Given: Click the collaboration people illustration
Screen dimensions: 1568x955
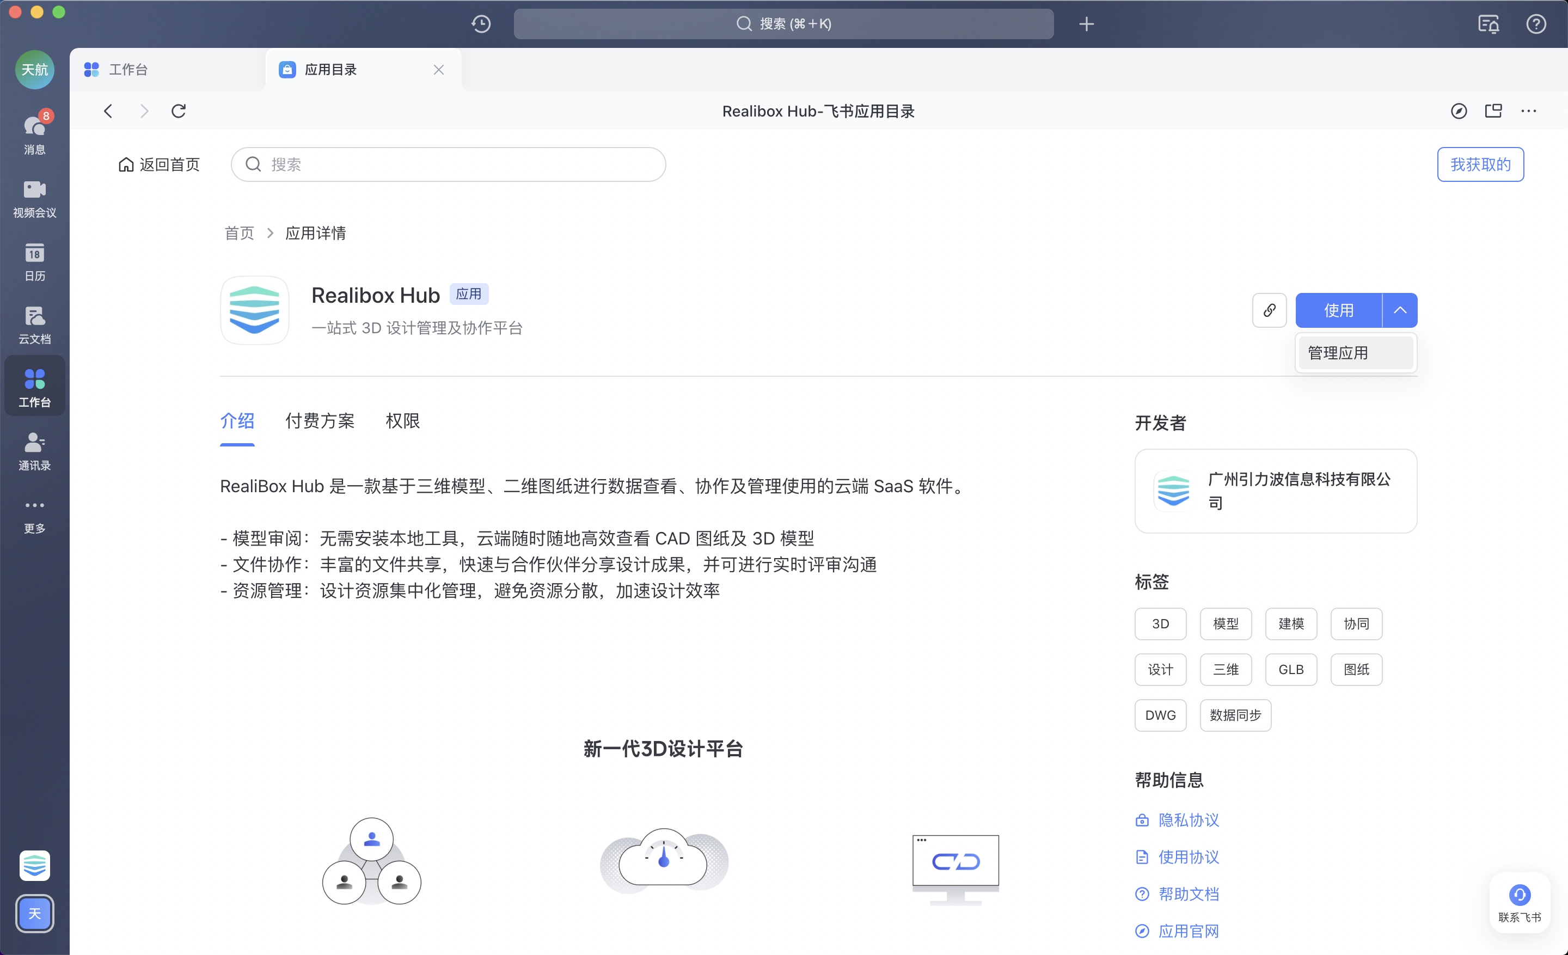Looking at the screenshot, I should point(372,861).
